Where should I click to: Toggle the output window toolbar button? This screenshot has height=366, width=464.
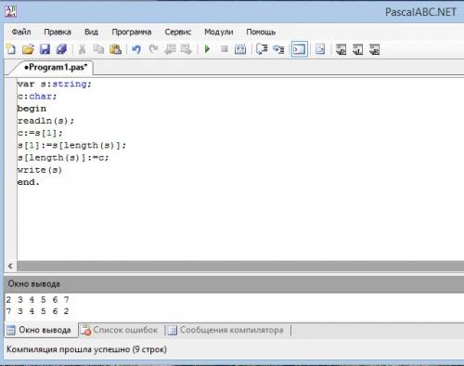(x=299, y=49)
